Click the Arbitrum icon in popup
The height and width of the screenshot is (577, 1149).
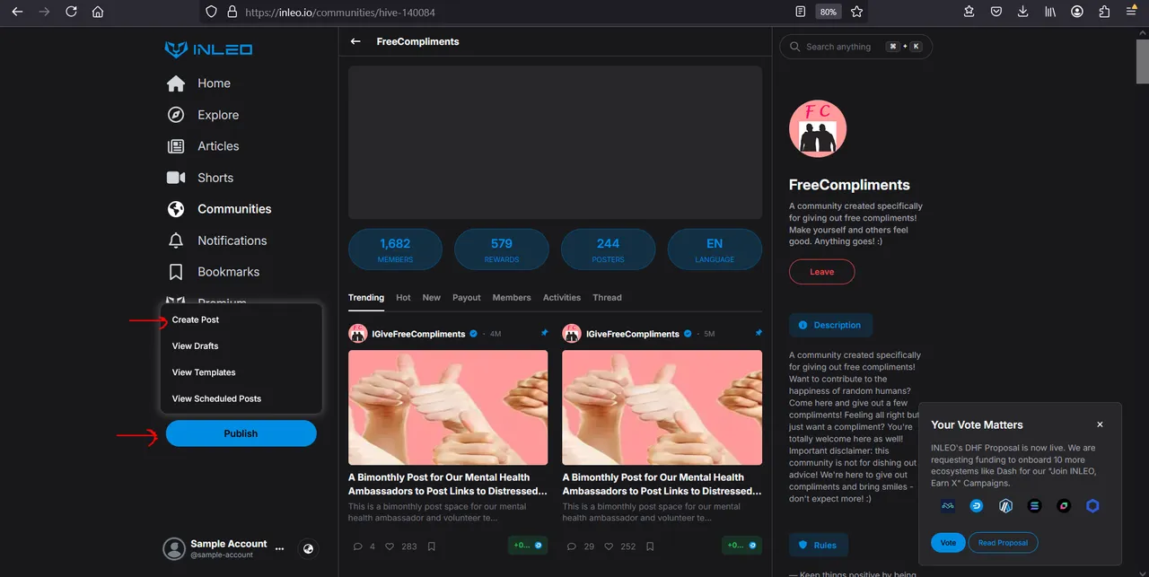click(1005, 506)
